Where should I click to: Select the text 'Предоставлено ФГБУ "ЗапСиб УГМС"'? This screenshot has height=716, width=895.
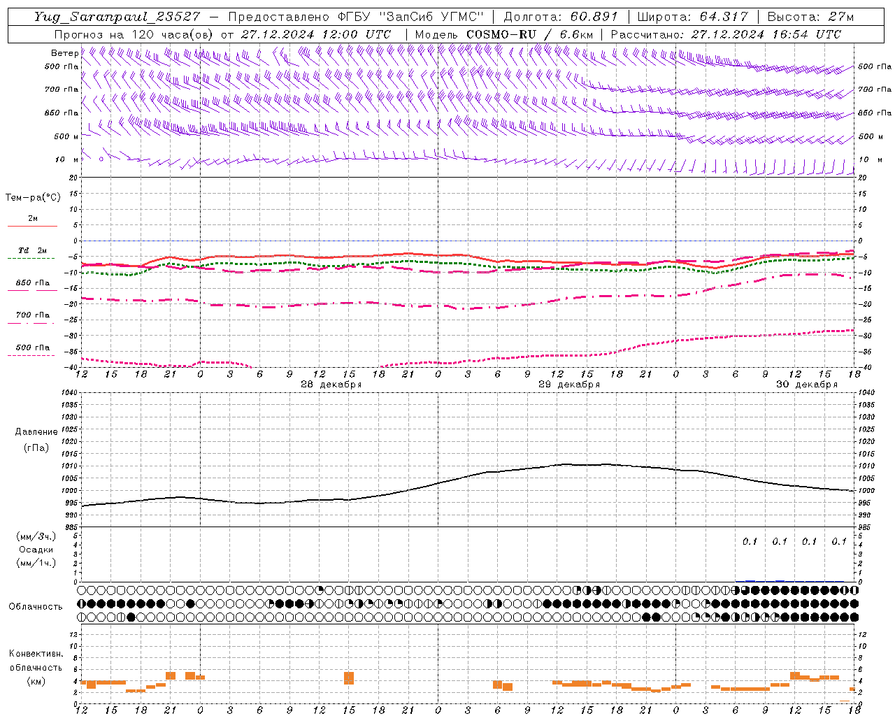click(x=356, y=16)
